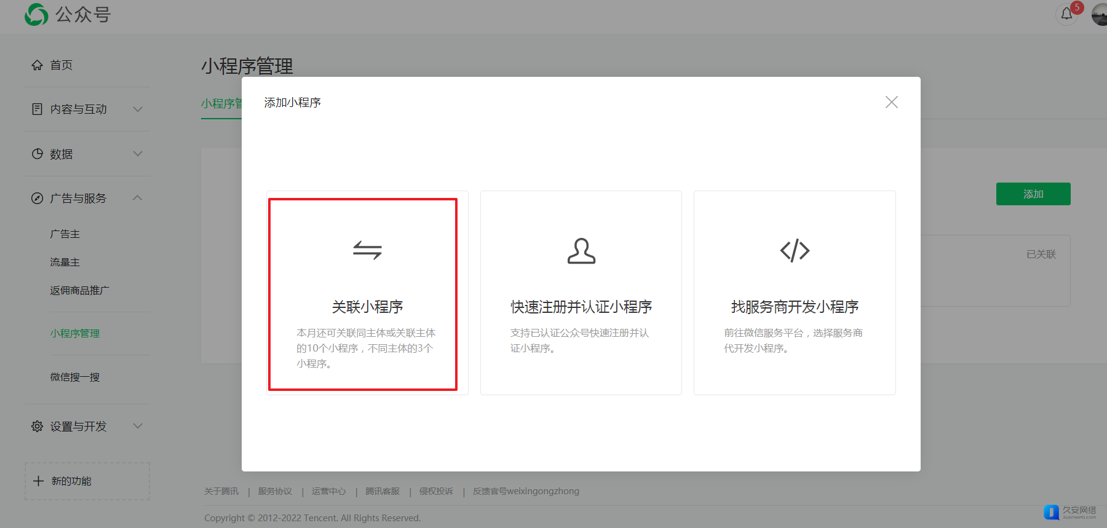Click the 公众号 logo icon
Image resolution: width=1107 pixels, height=528 pixels.
[x=36, y=14]
